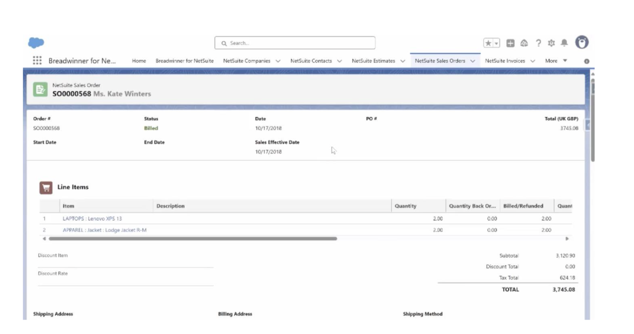634x334 pixels.
Task: Click the Salesforce cloud logo
Action: 36,42
